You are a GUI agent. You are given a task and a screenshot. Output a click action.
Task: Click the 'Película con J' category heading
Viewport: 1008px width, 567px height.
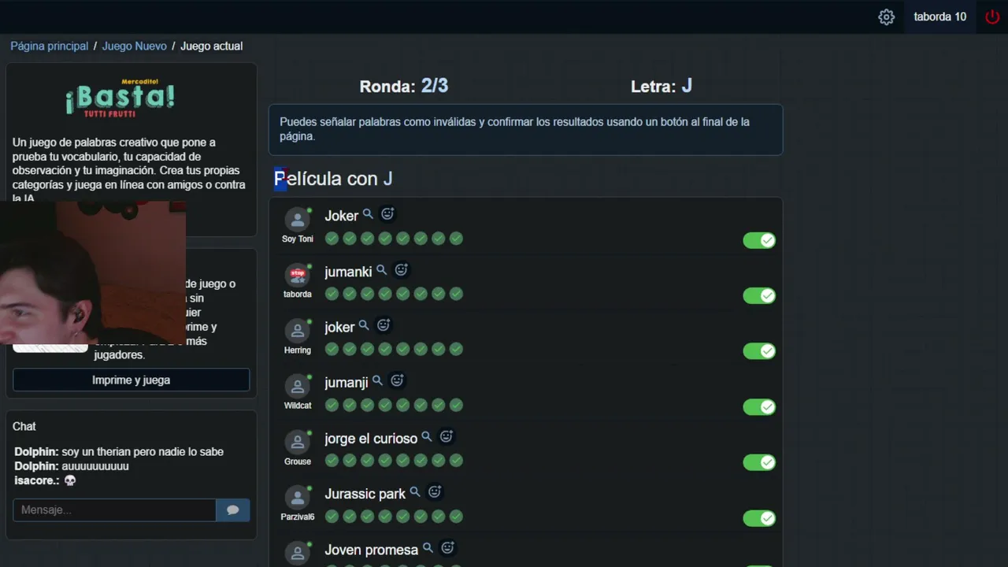click(x=333, y=179)
